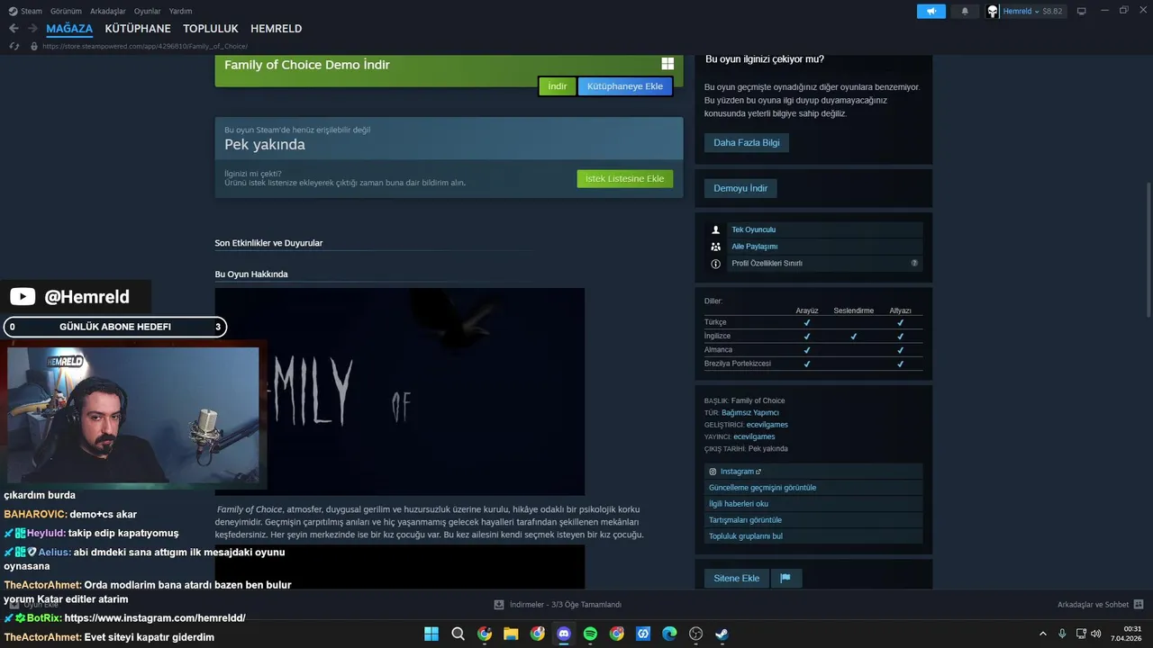This screenshot has width=1153, height=648.
Task: Open the Steam notifications bell
Action: coord(965,11)
